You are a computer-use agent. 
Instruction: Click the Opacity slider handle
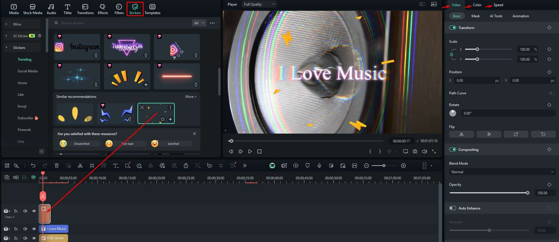[528, 193]
